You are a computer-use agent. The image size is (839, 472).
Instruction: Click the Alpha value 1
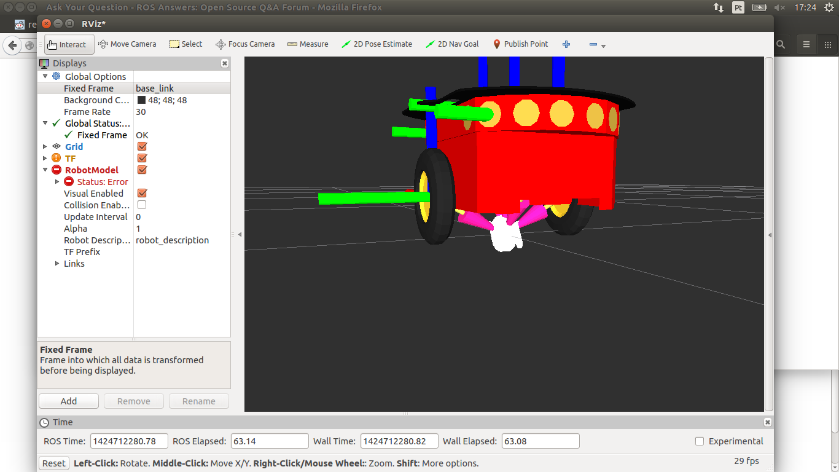[x=138, y=228]
